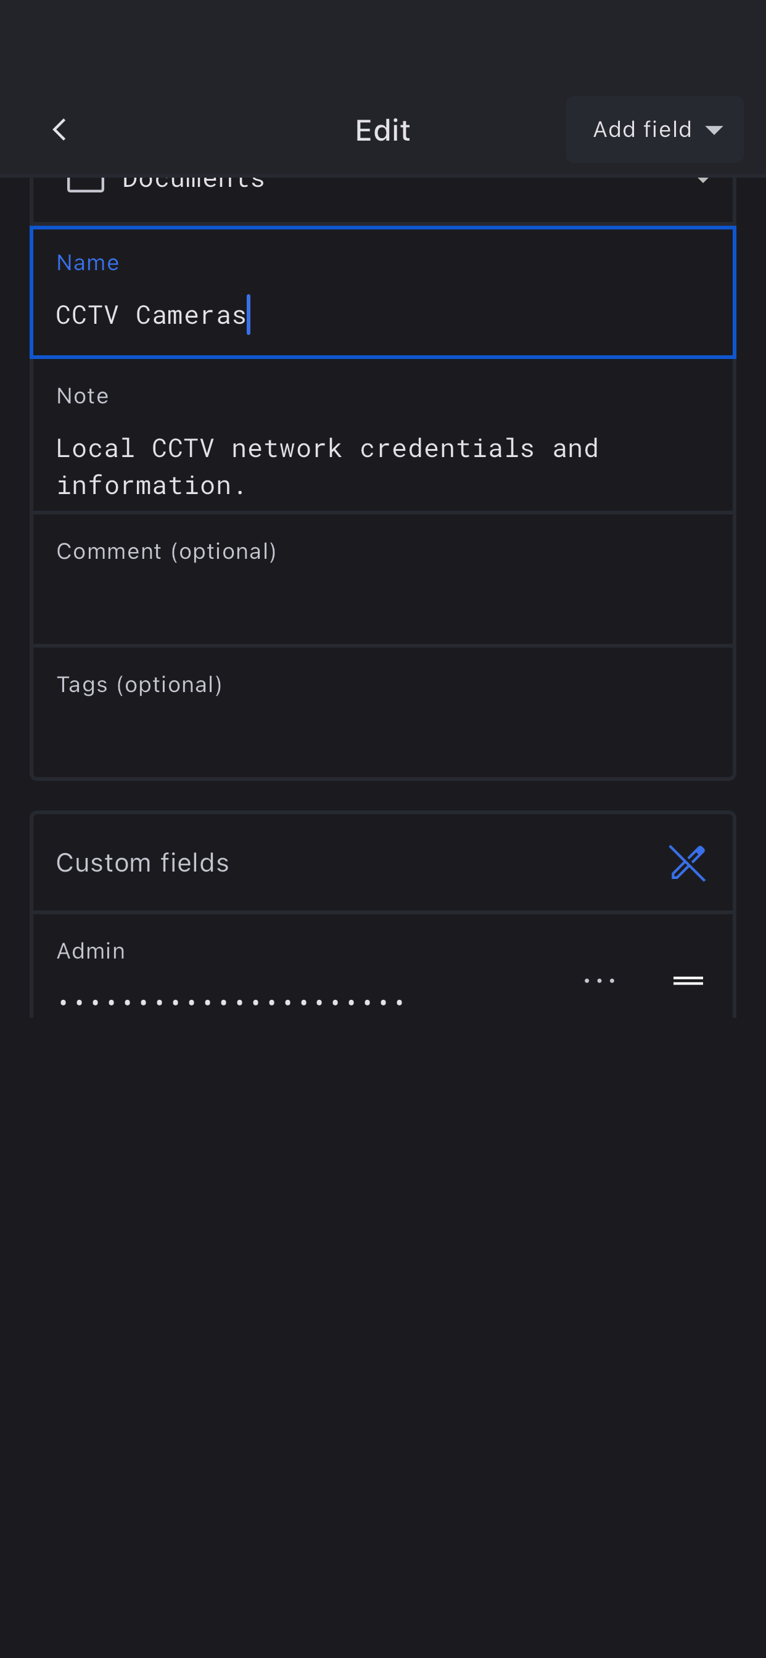Toggle custom fields editing pencil icon
This screenshot has width=766, height=1658.
pyautogui.click(x=688, y=862)
